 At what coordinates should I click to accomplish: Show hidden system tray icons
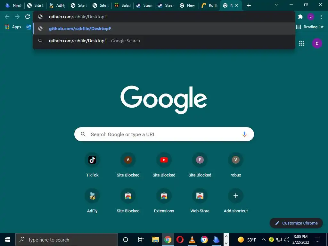point(264,240)
